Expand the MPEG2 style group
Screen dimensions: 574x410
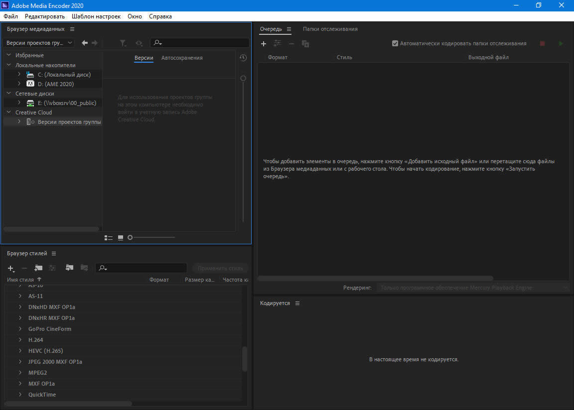20,373
